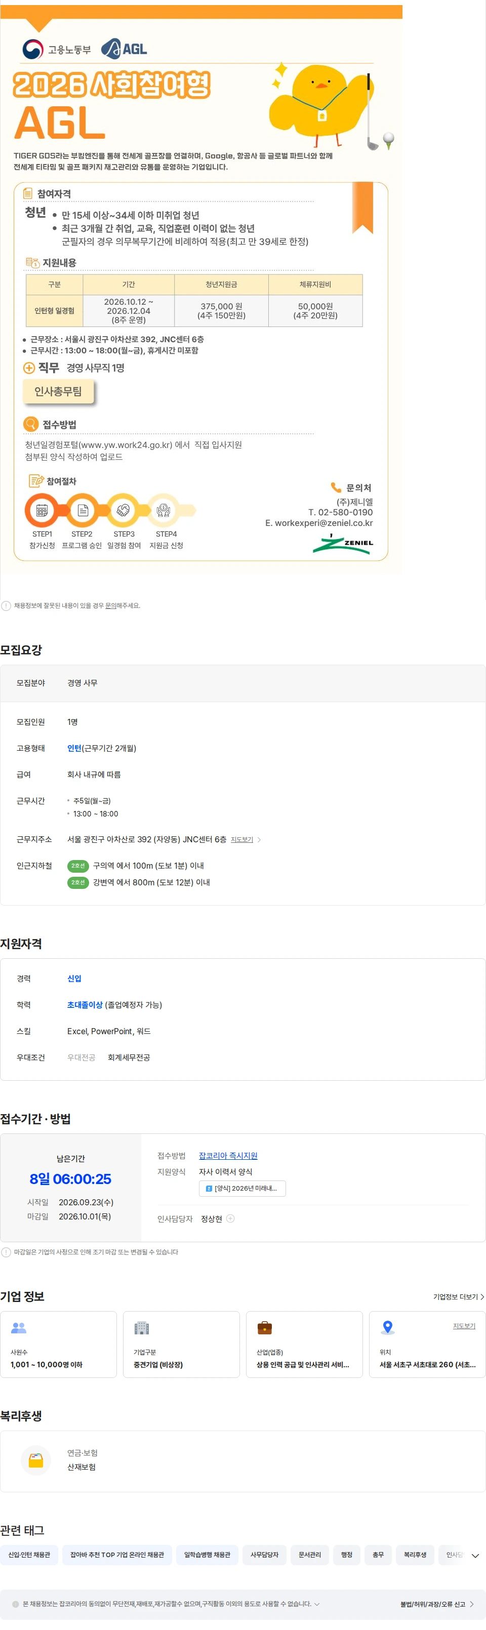Click the 회계세무전공 preferred major text
Viewport: 486px width, 1630px height.
click(x=129, y=1057)
